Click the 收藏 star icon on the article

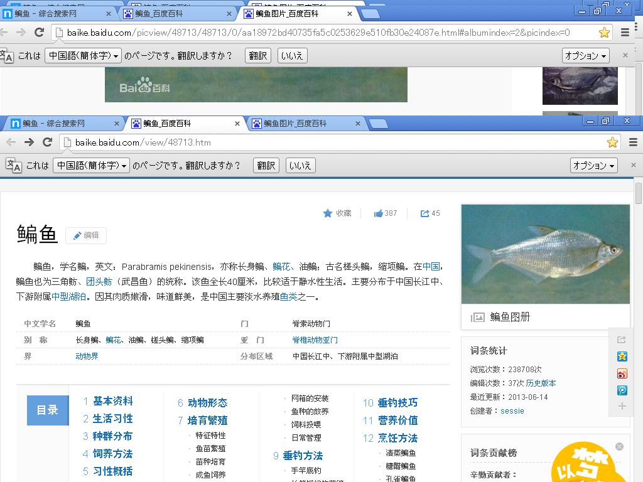[327, 213]
